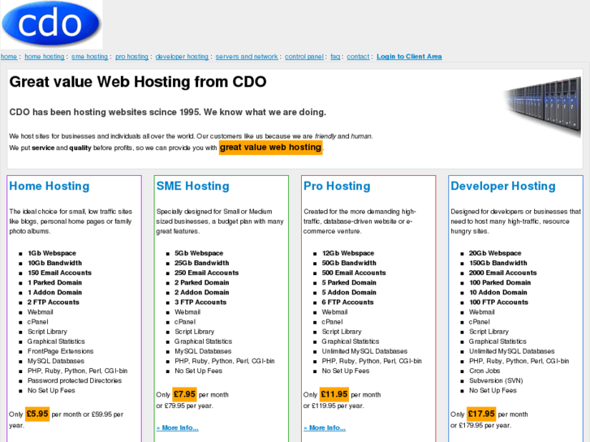Select Developer Hosting heading

point(503,186)
